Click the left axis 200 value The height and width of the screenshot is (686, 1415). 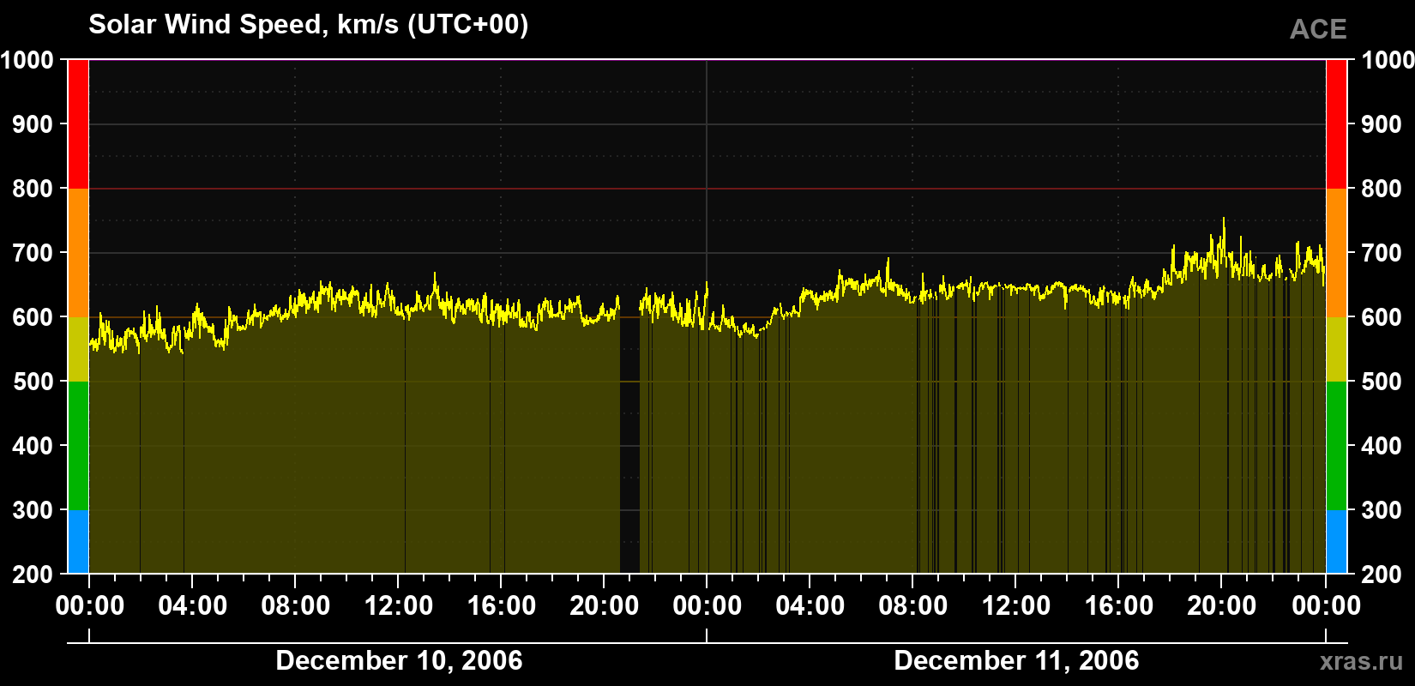click(x=33, y=575)
